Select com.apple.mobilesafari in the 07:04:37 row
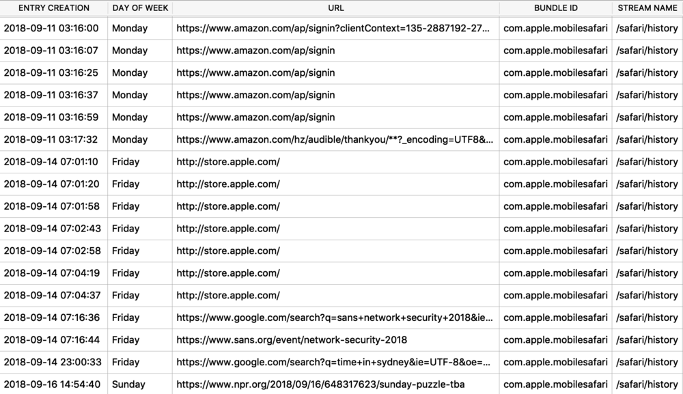 pos(555,295)
